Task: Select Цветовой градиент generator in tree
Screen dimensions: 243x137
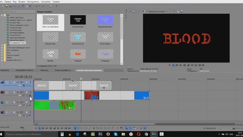Action: click(x=17, y=38)
